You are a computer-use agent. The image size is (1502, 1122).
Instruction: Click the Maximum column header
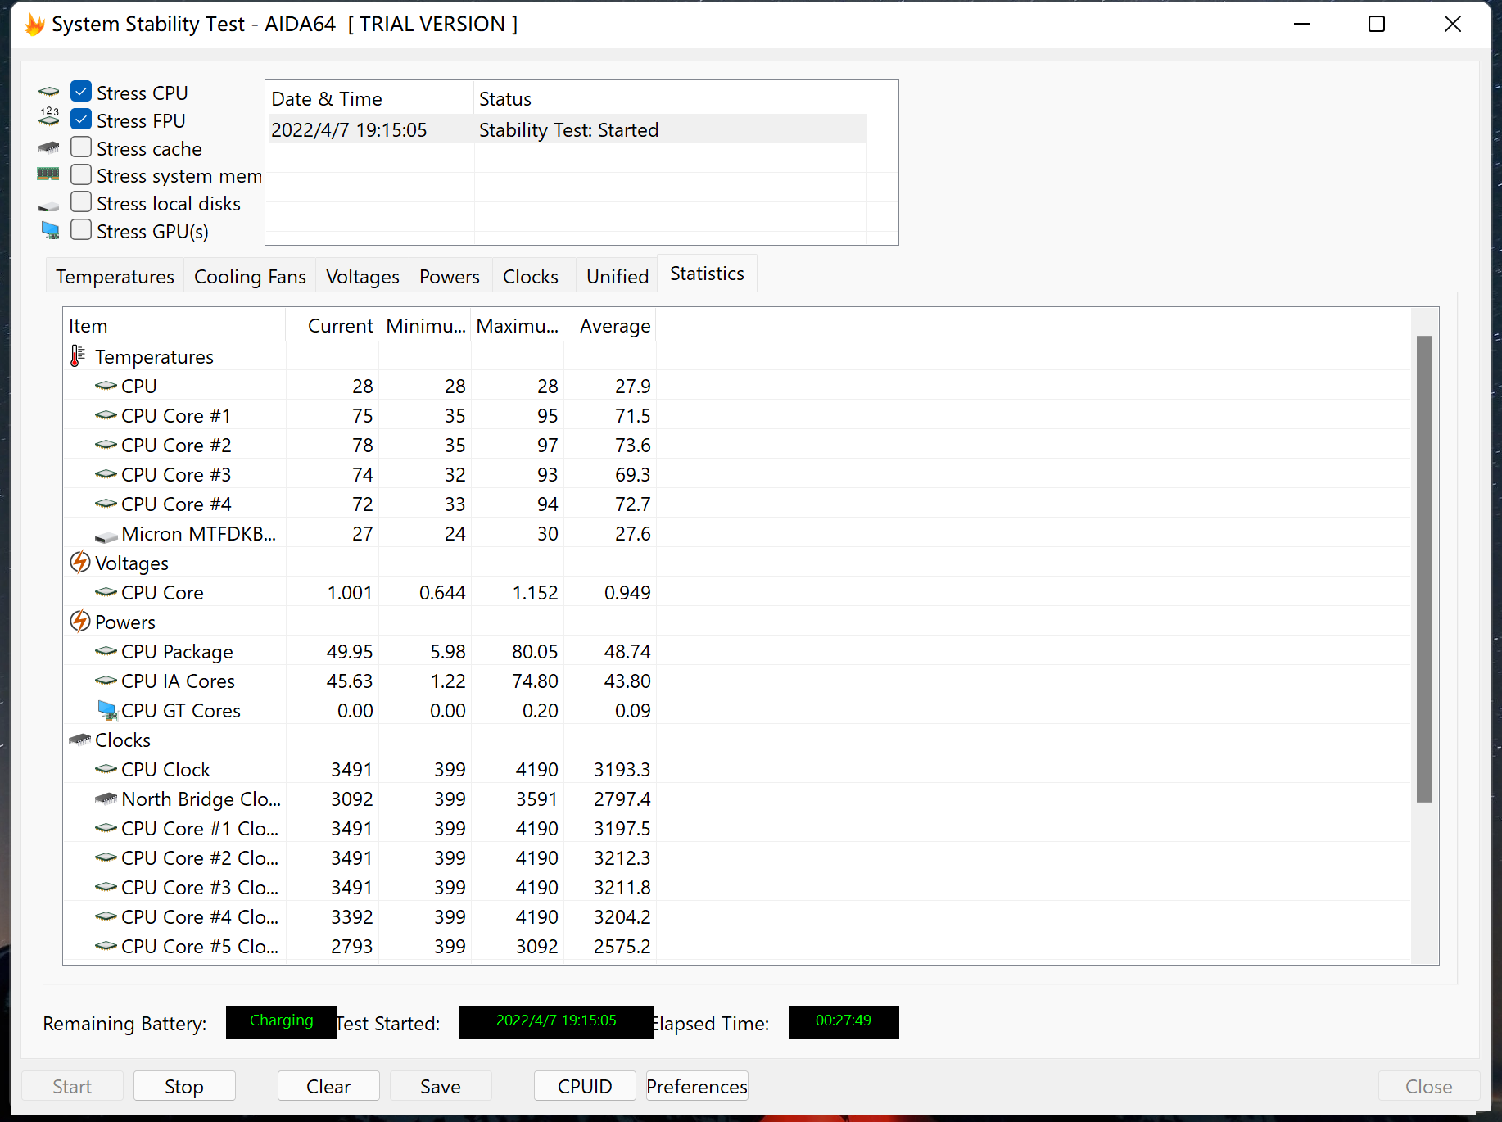[x=518, y=326]
